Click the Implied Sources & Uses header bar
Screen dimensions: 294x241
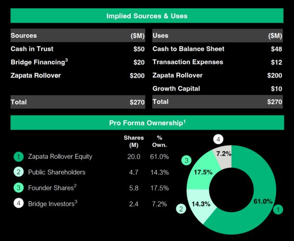pyautogui.click(x=147, y=16)
